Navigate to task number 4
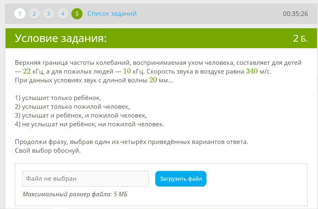Screen dimensions: 318x209 (63, 14)
